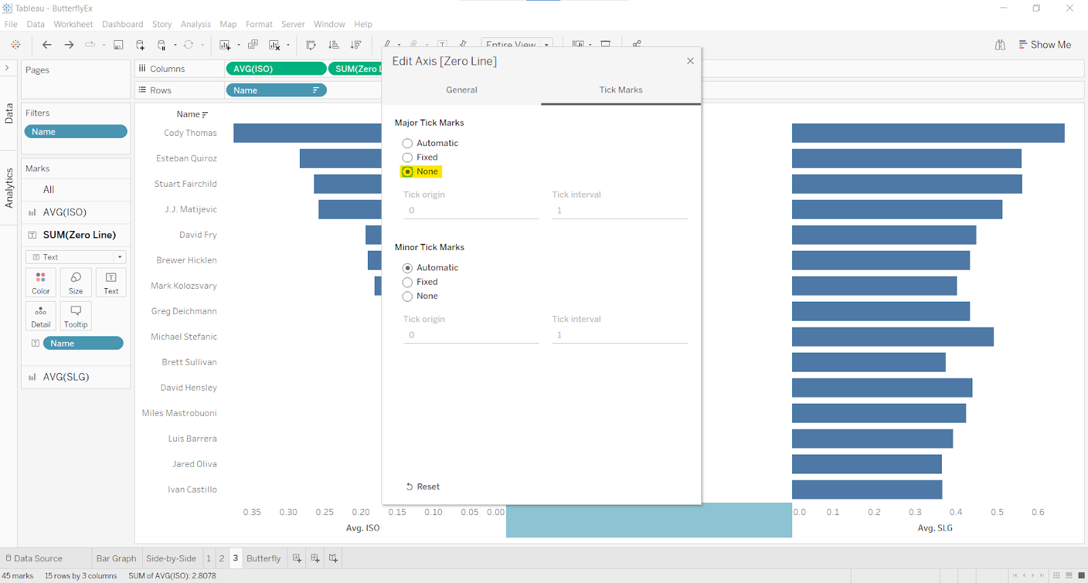Open the Data Source tab
The width and height of the screenshot is (1088, 583).
(34, 559)
